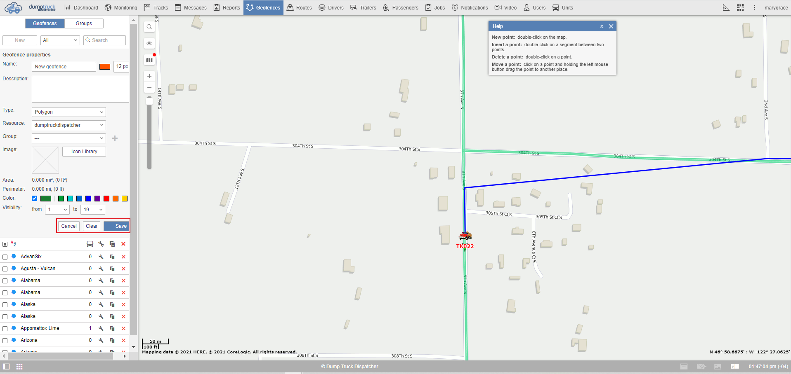The image size is (791, 374).
Task: Tick the Arizona geofence checkbox
Action: pyautogui.click(x=5, y=341)
